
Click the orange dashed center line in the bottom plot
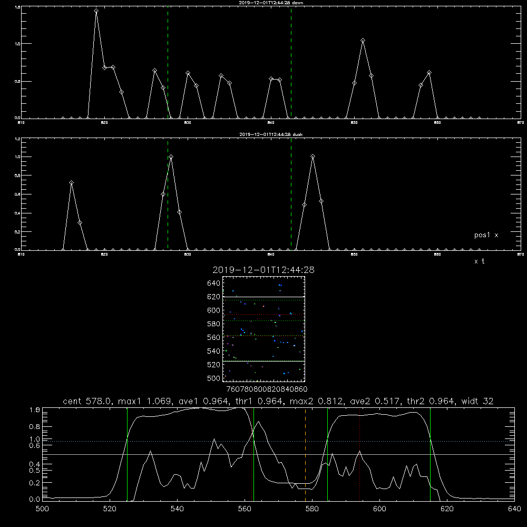(305, 454)
